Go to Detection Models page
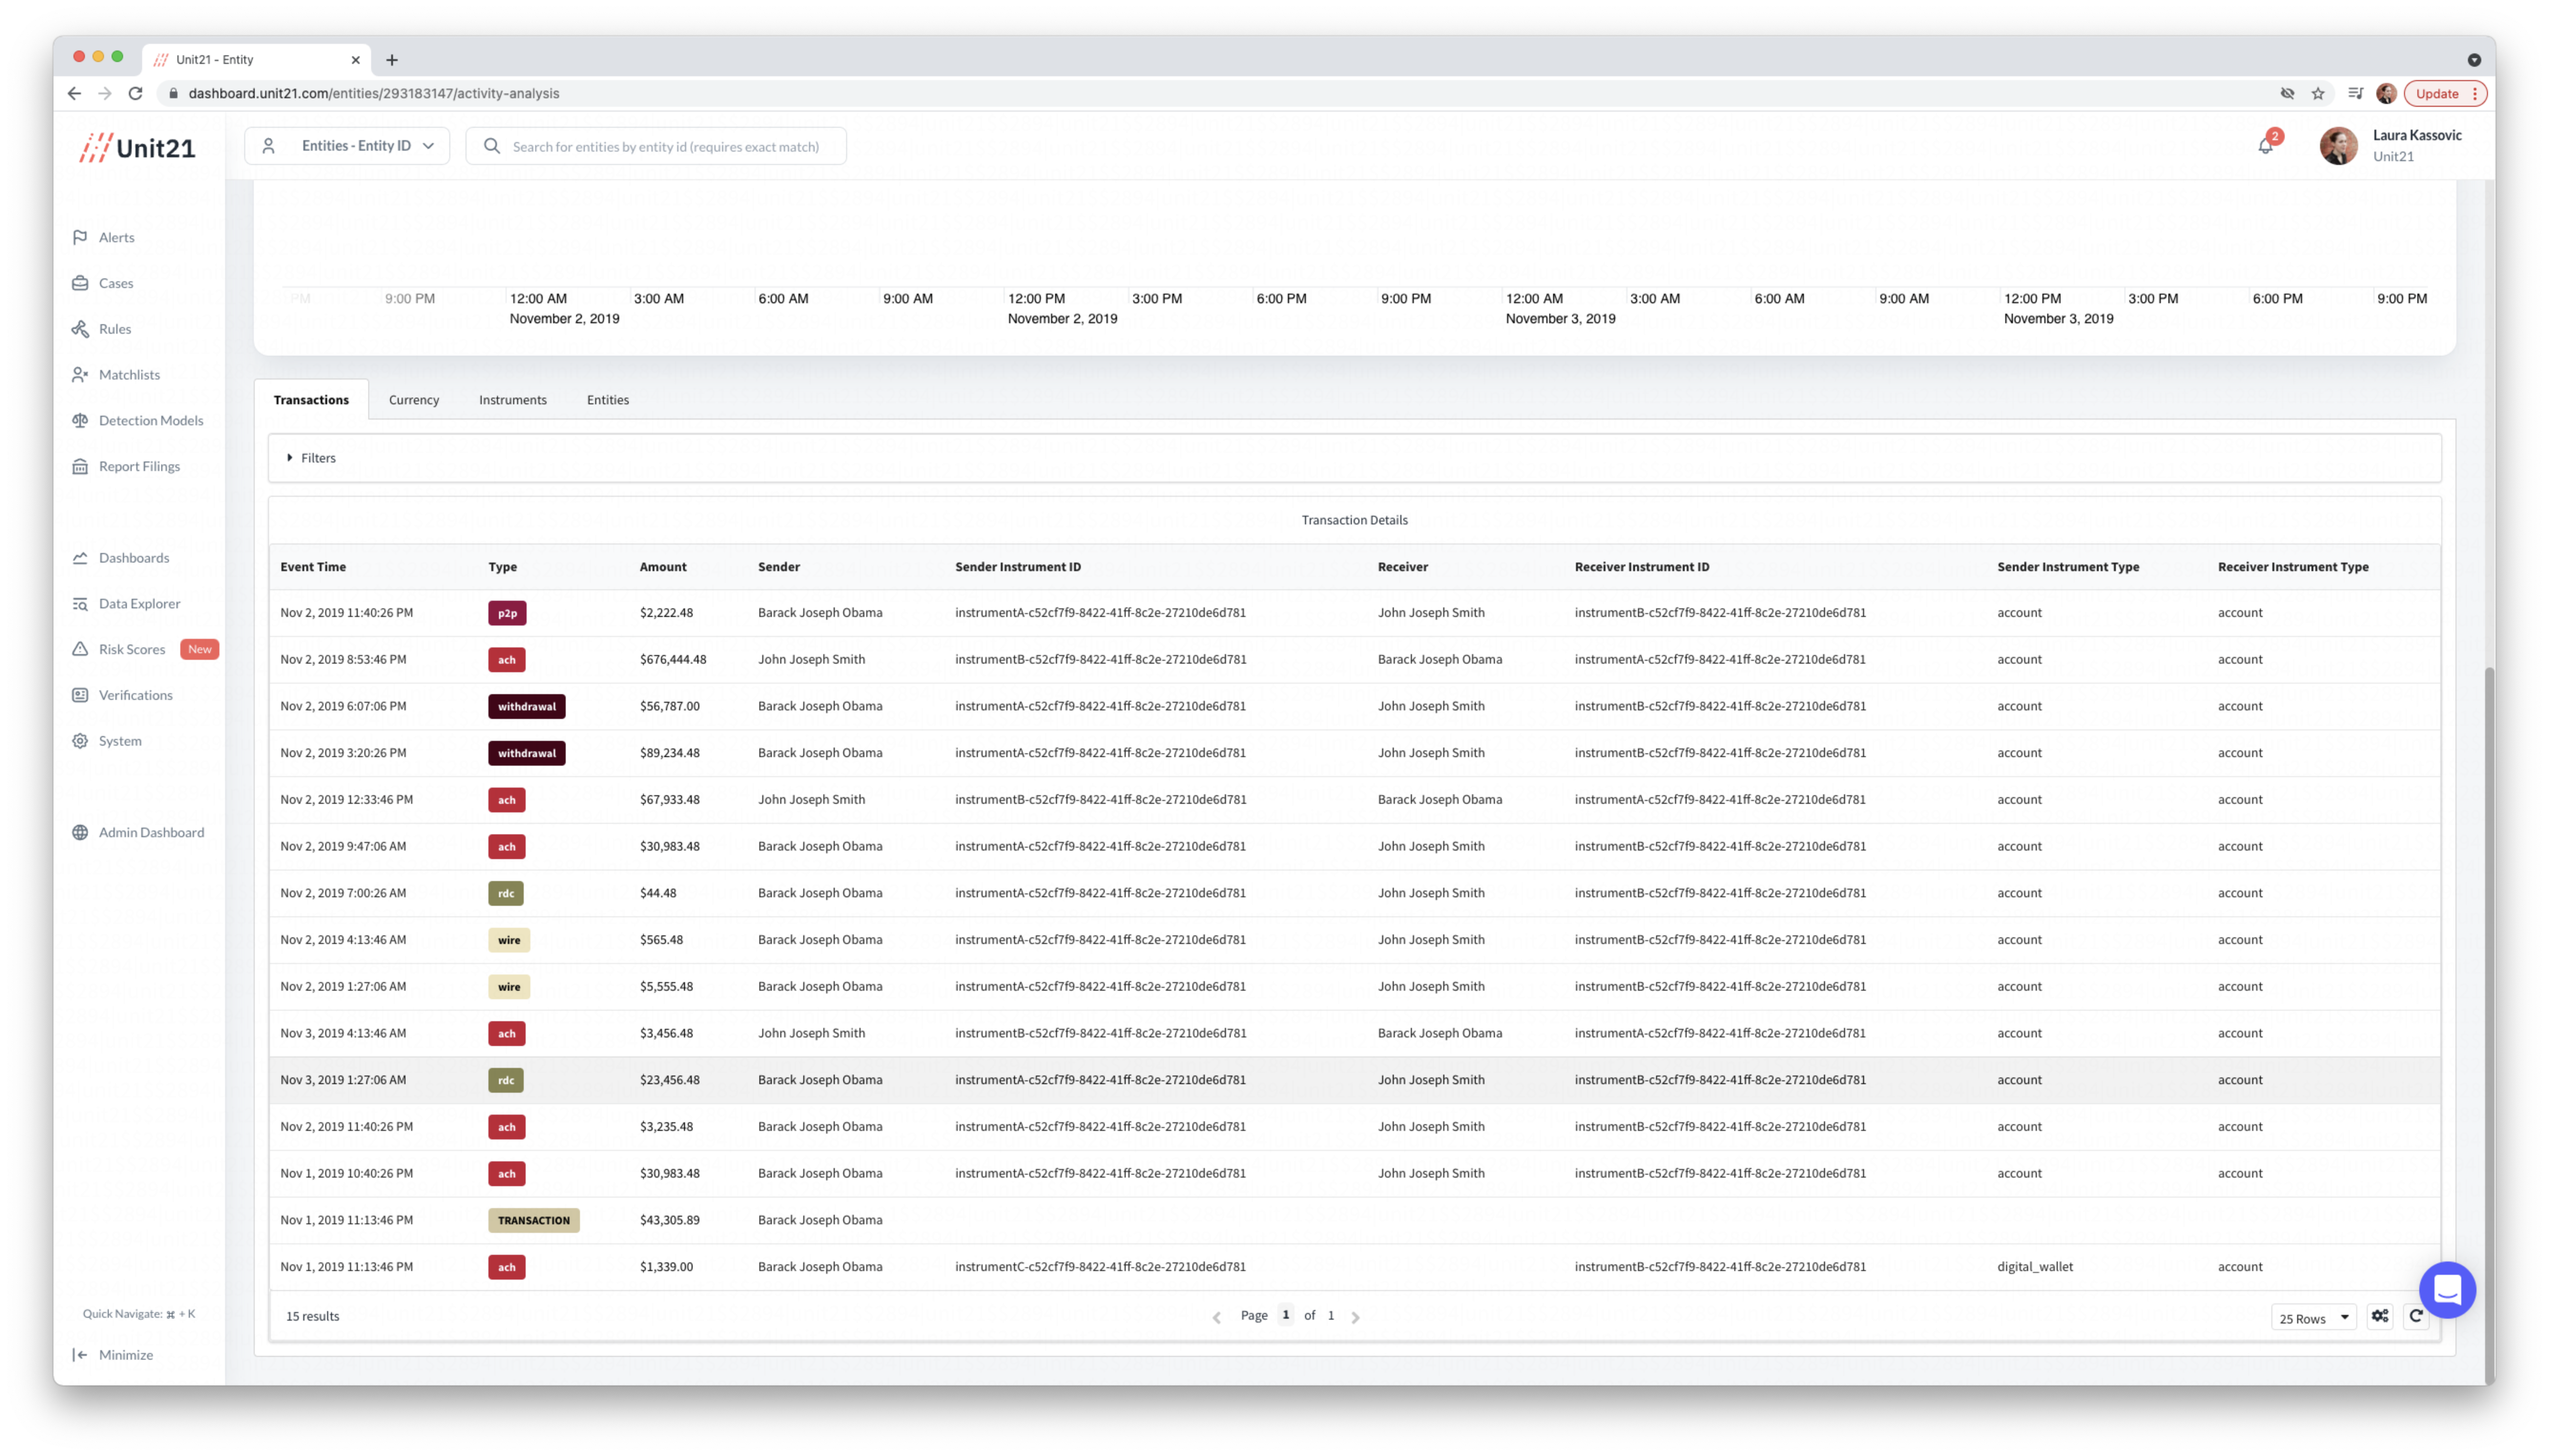The width and height of the screenshot is (2549, 1456). pos(150,420)
